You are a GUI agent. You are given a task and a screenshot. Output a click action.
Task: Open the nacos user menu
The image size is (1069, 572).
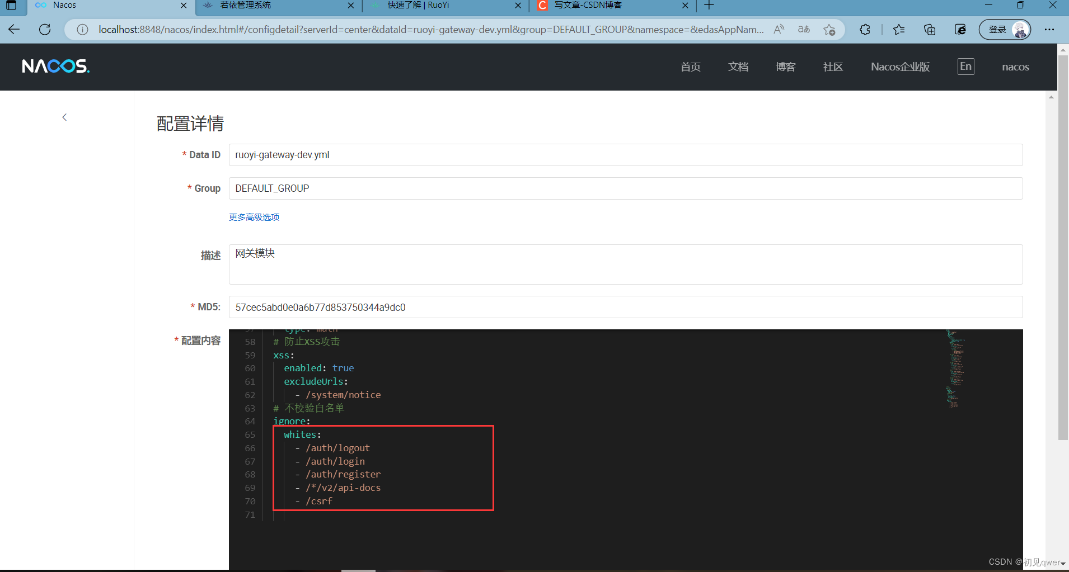point(1015,67)
